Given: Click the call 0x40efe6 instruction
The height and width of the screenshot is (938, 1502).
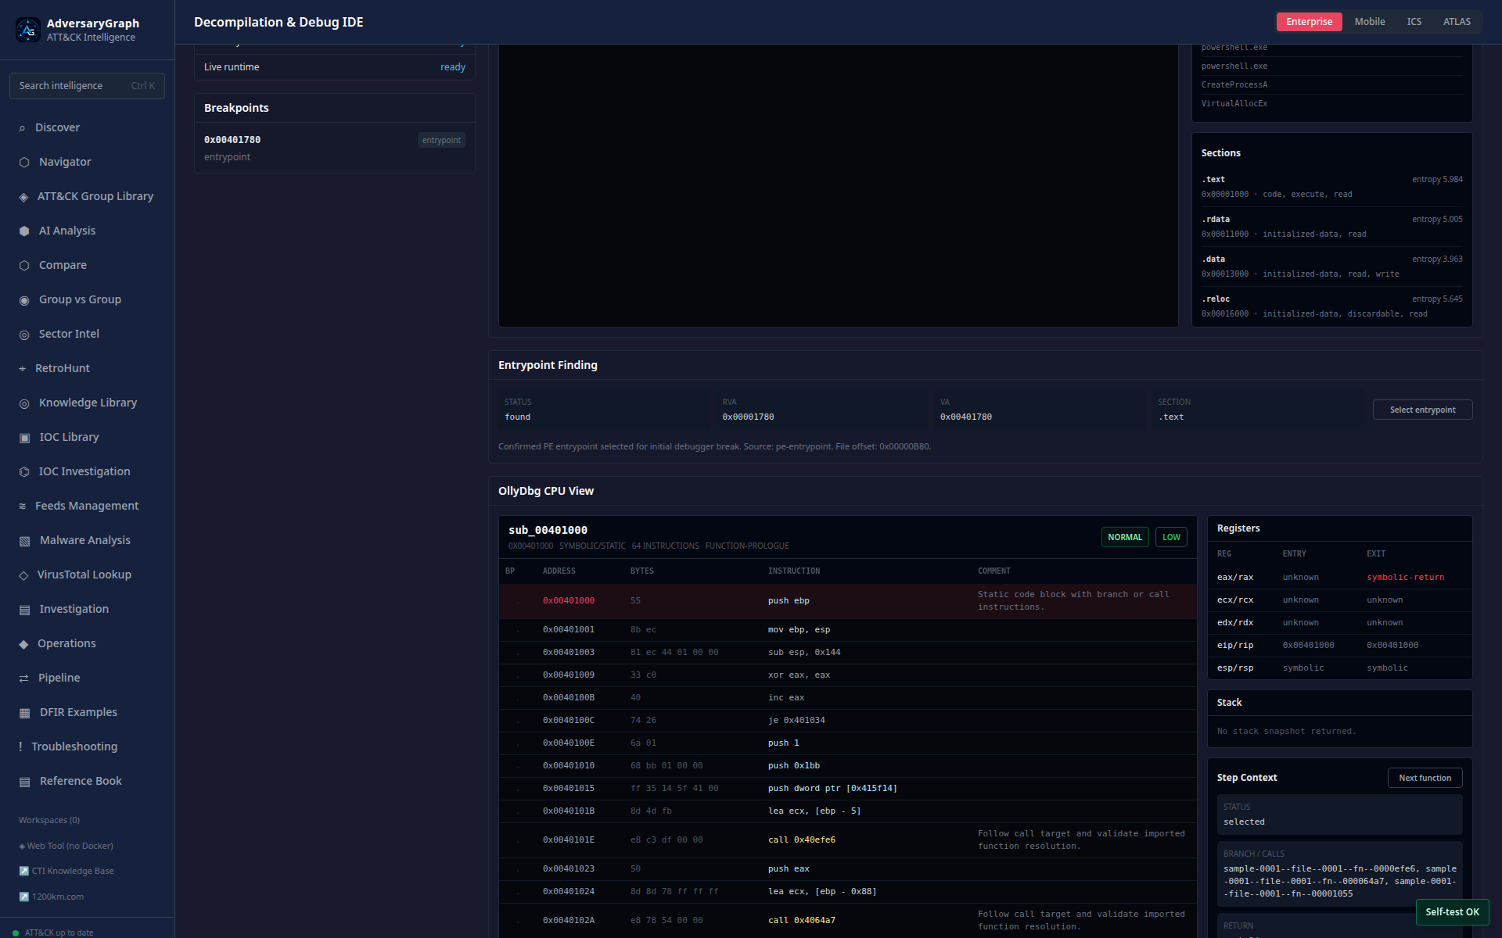Looking at the screenshot, I should click(x=802, y=840).
